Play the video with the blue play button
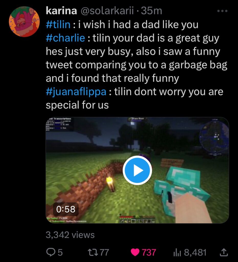 [137, 170]
